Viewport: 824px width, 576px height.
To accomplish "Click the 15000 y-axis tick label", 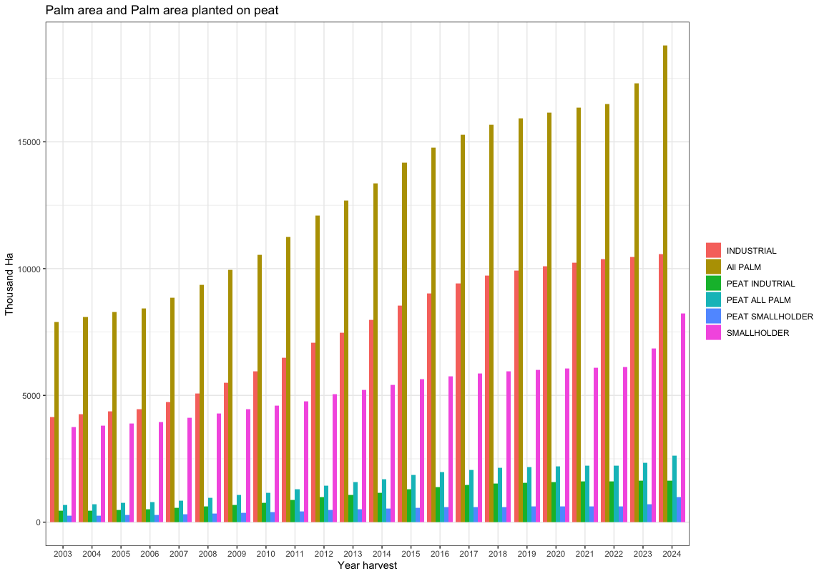I will [x=31, y=141].
